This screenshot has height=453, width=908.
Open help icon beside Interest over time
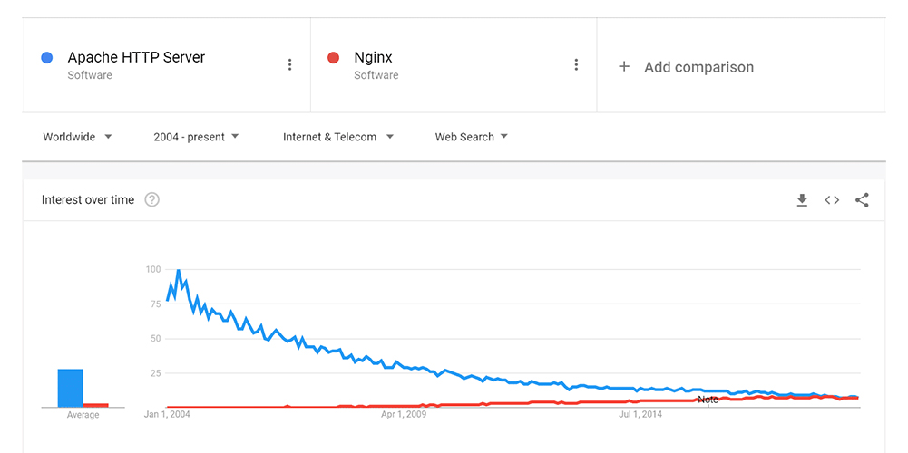[151, 200]
